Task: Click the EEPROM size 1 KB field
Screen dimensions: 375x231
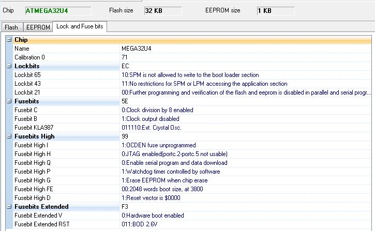Action: pos(275,10)
